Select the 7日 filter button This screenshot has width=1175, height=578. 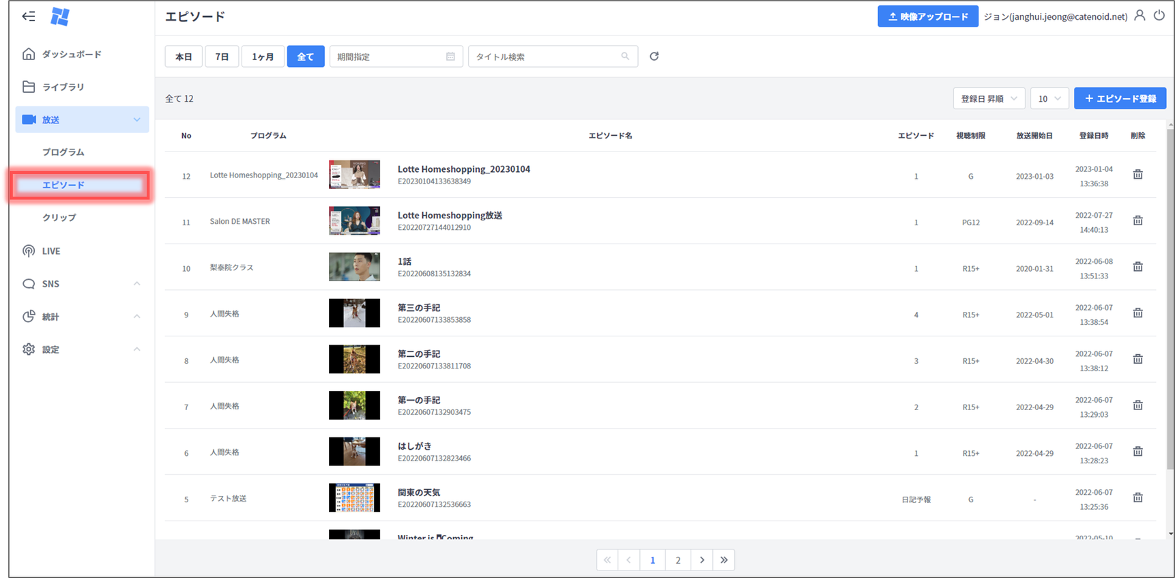(222, 57)
